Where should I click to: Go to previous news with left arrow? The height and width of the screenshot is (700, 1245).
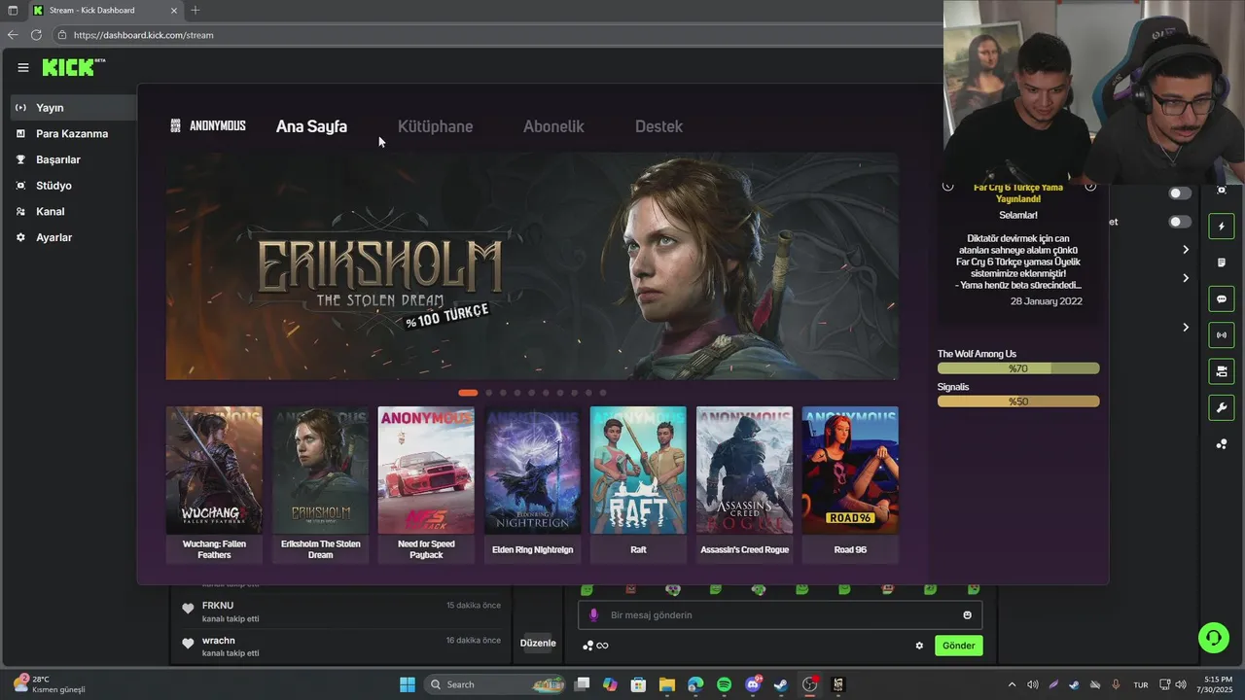click(948, 186)
